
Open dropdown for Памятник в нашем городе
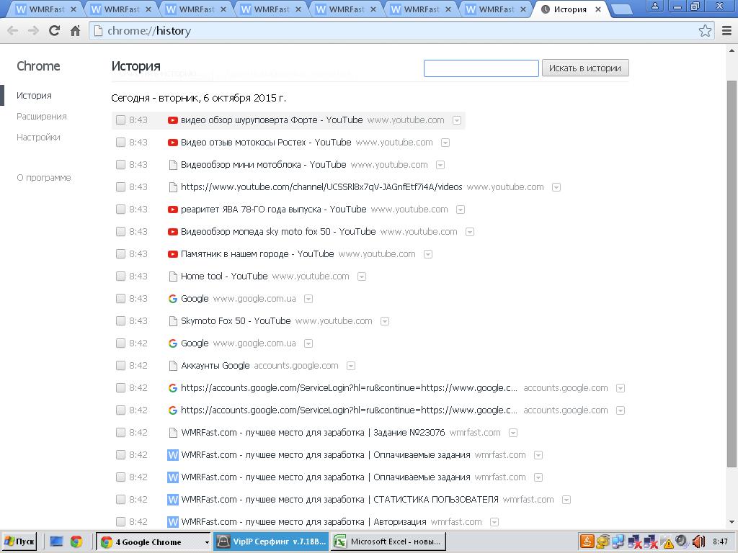[x=428, y=254]
